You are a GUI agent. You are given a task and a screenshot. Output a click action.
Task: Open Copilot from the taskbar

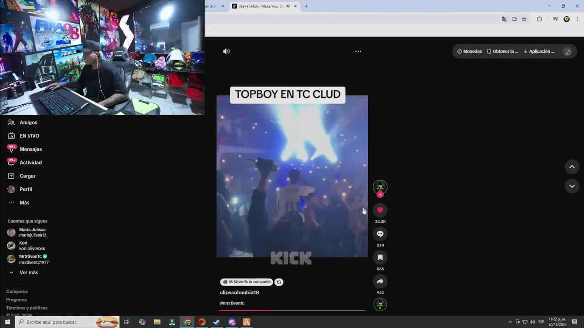click(x=142, y=322)
